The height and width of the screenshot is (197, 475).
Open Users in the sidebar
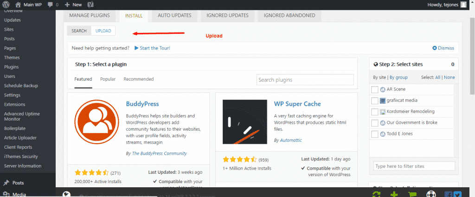[10, 76]
